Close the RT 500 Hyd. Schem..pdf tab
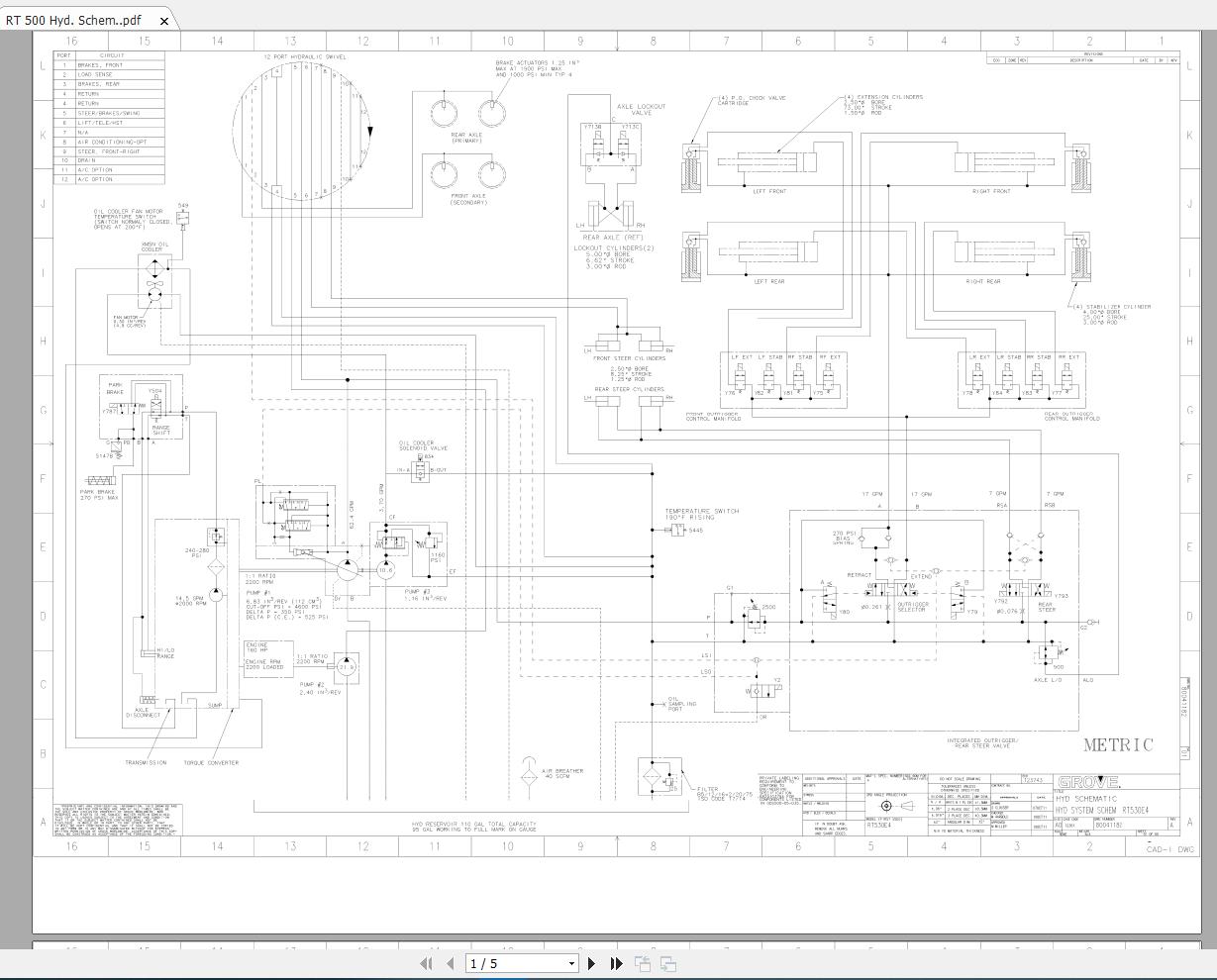 click(165, 21)
